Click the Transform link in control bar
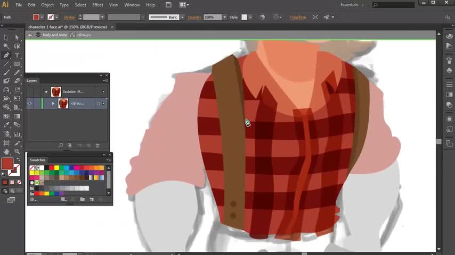This screenshot has width=455, height=255. (x=297, y=17)
